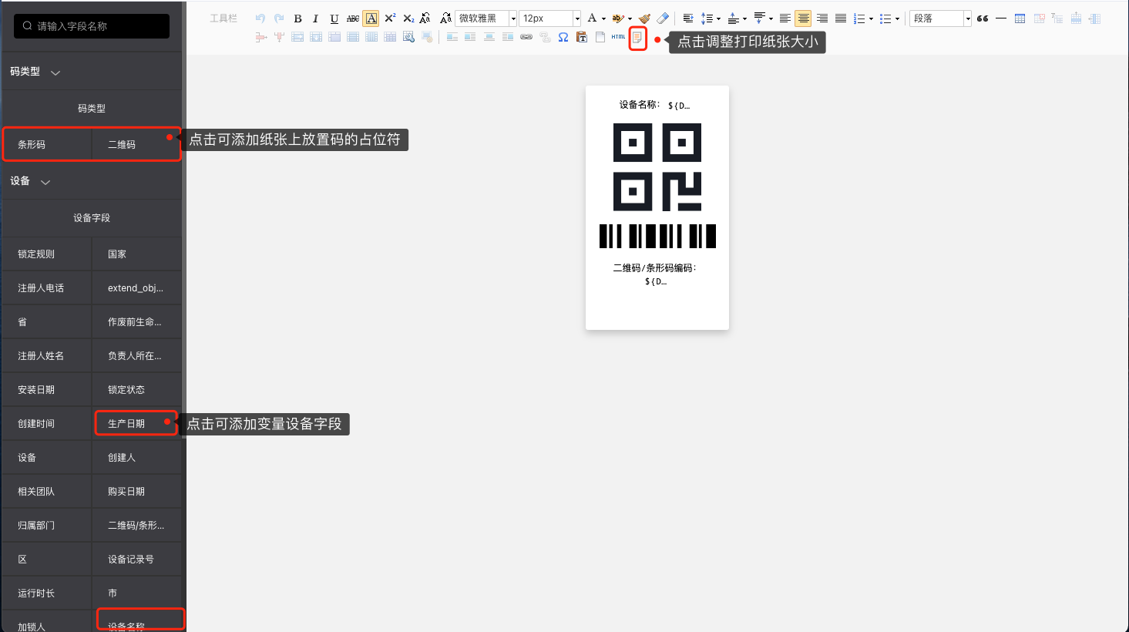Click the insert column icon
This screenshot has height=632, width=1129.
pos(1094,18)
